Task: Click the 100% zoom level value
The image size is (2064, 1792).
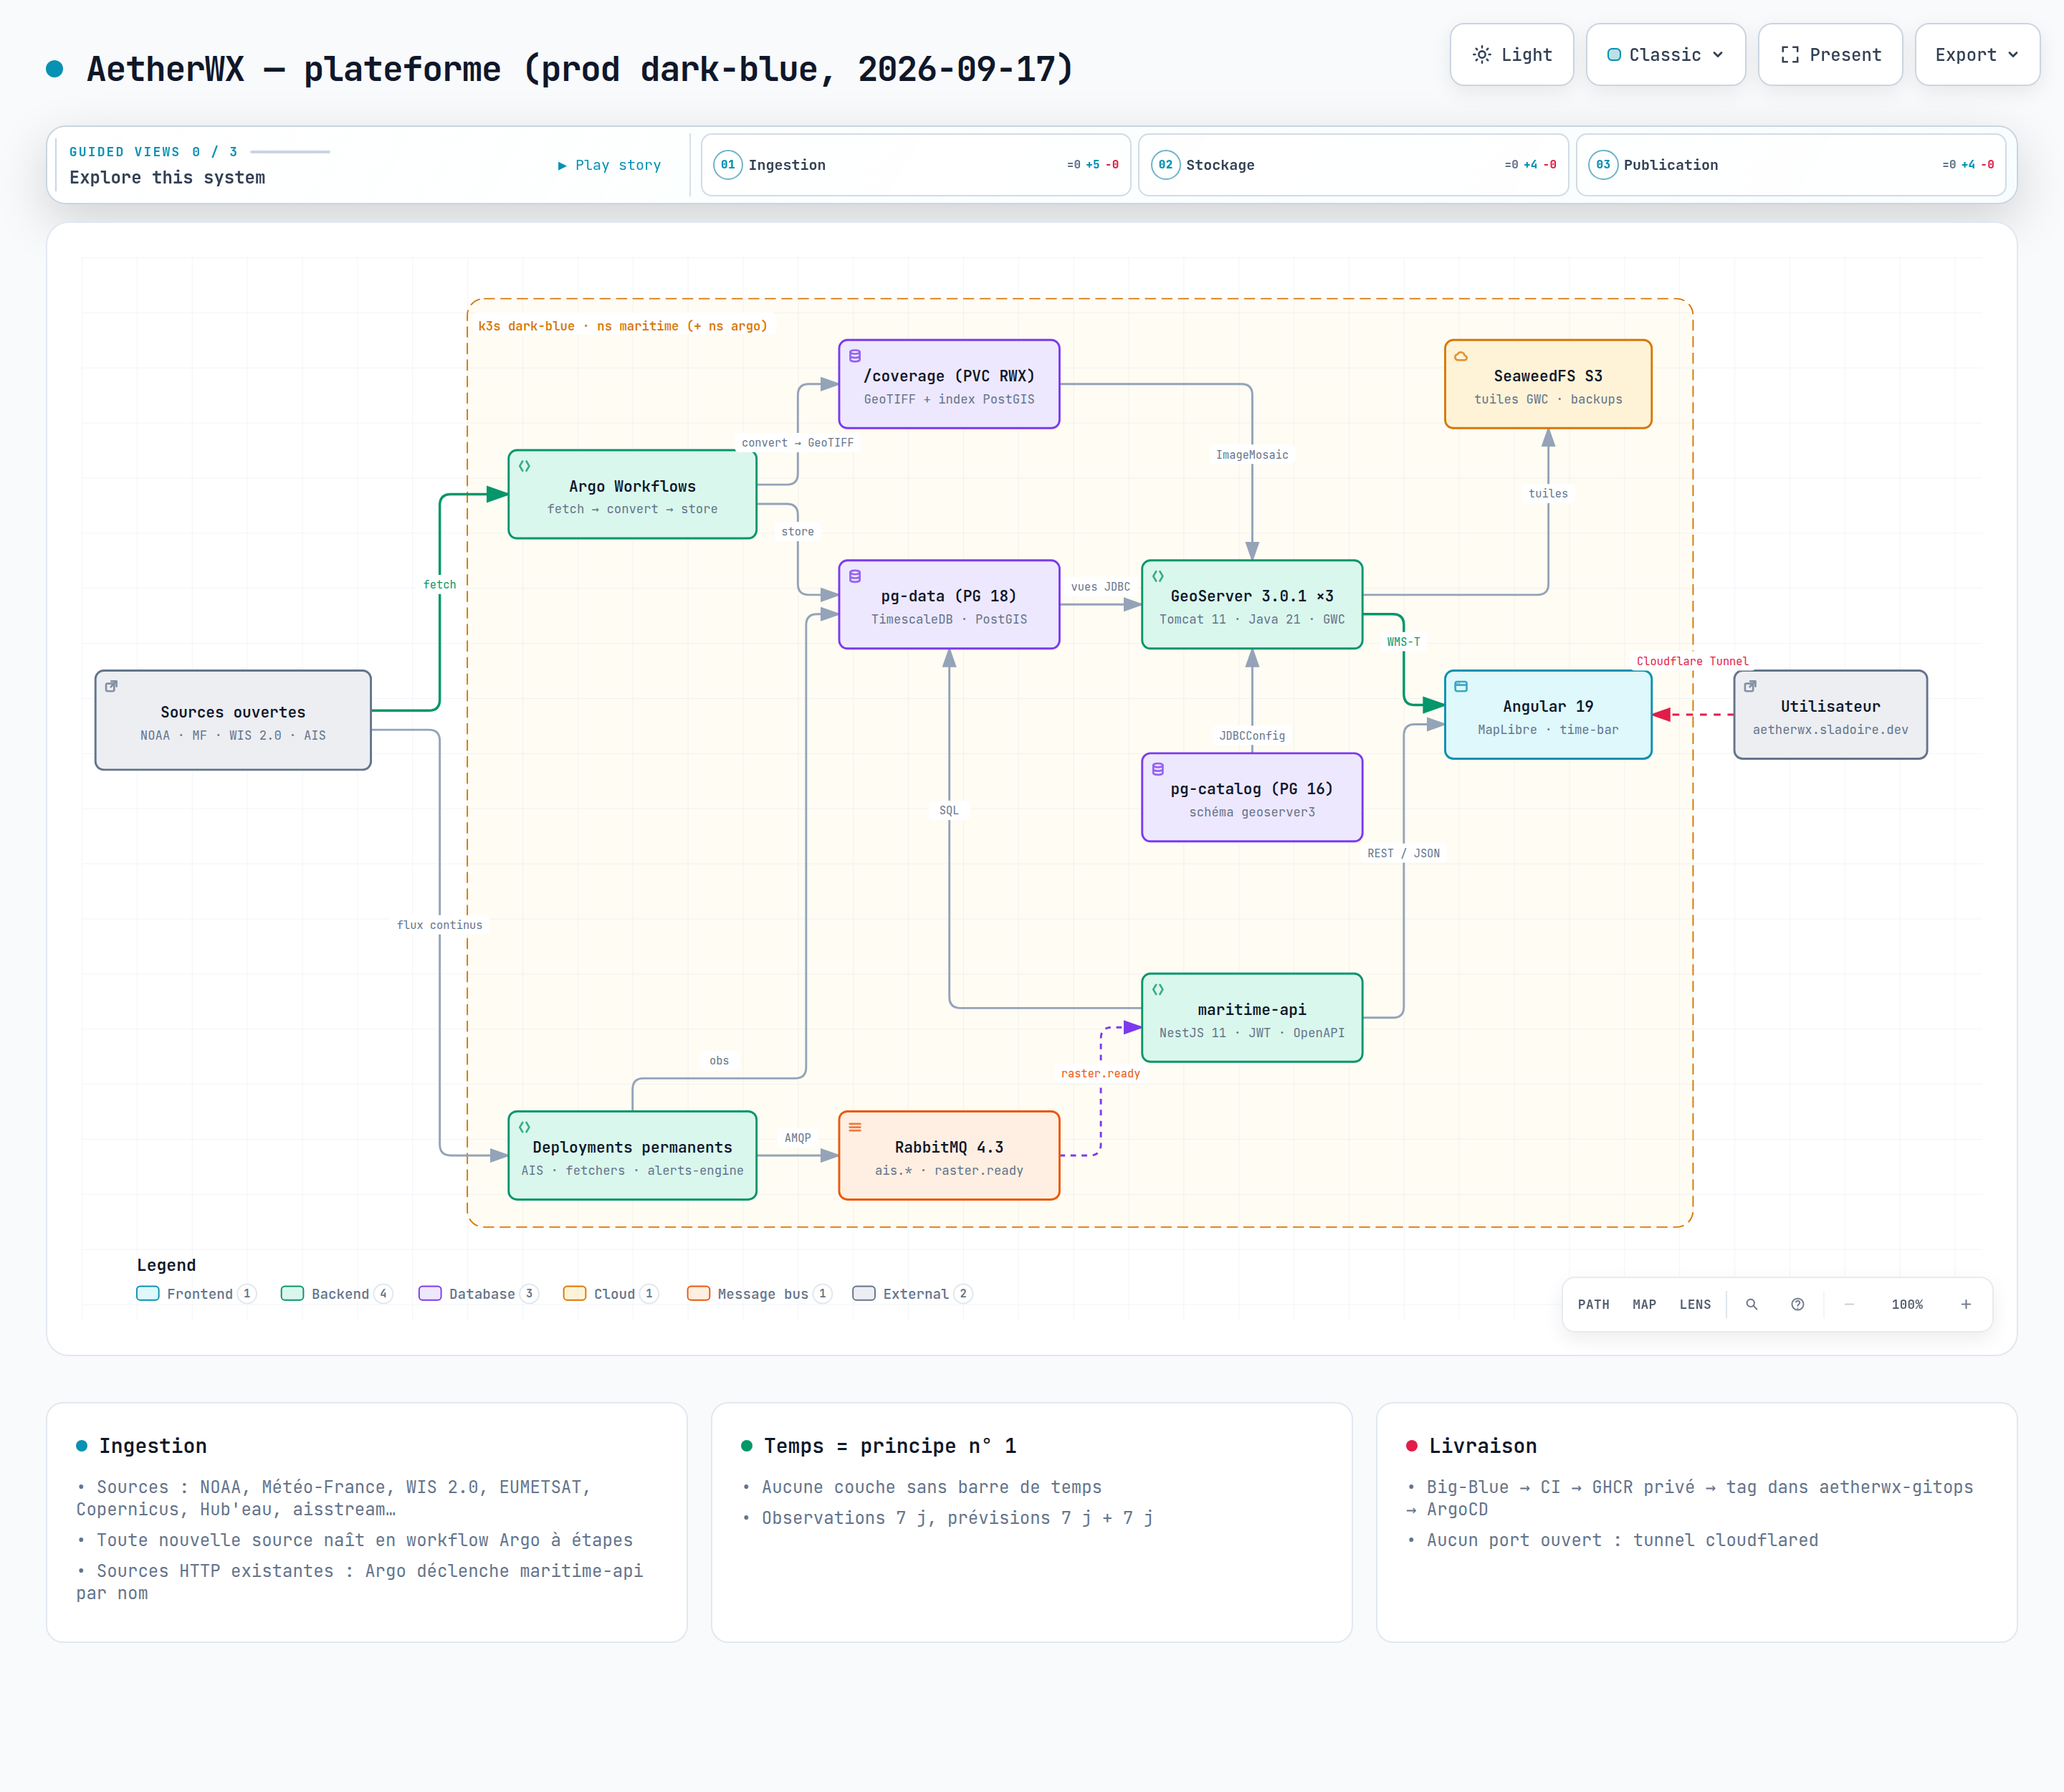Action: [x=1907, y=1304]
